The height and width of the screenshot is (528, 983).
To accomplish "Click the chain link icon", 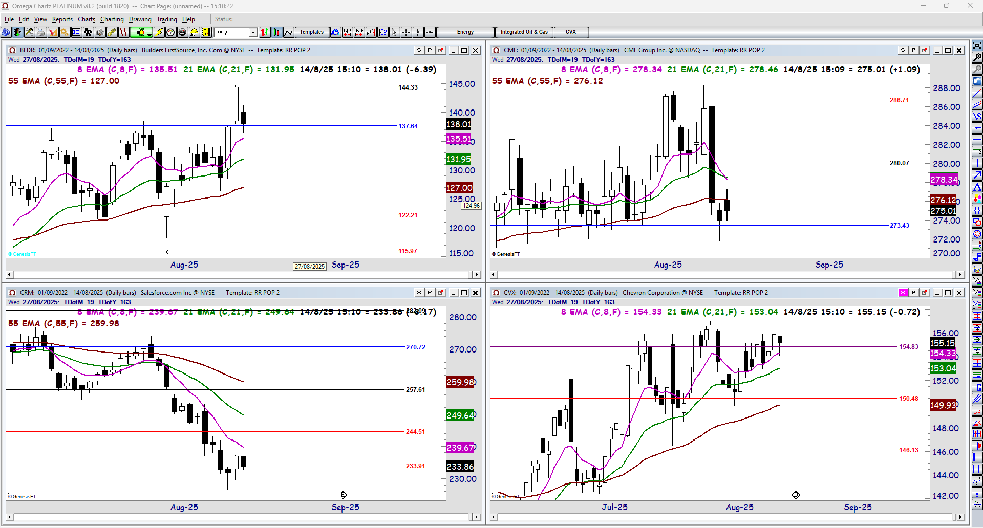I will point(112,32).
